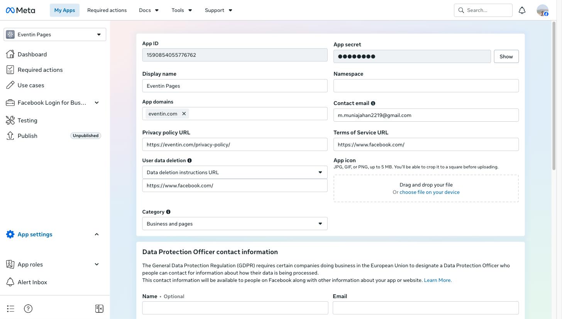
Task: Open Alert Inbox in the sidebar
Action: (x=32, y=282)
